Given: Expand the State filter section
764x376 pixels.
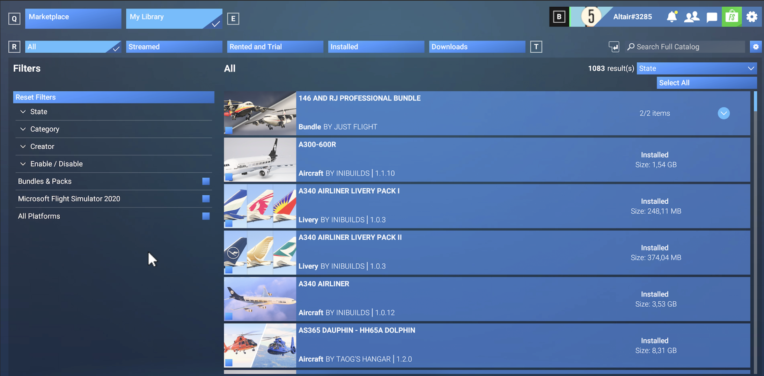Looking at the screenshot, I should coord(113,112).
